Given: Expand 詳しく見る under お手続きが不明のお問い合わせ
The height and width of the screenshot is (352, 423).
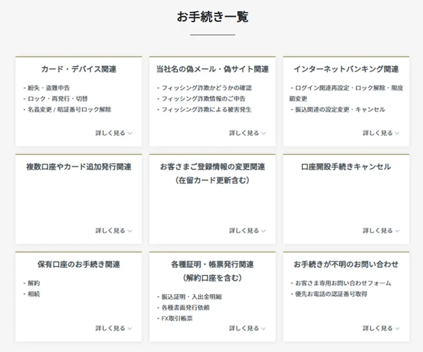Looking at the screenshot, I should click(381, 328).
